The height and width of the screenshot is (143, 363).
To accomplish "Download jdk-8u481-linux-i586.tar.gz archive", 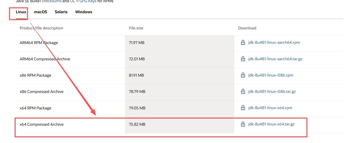I will [272, 91].
